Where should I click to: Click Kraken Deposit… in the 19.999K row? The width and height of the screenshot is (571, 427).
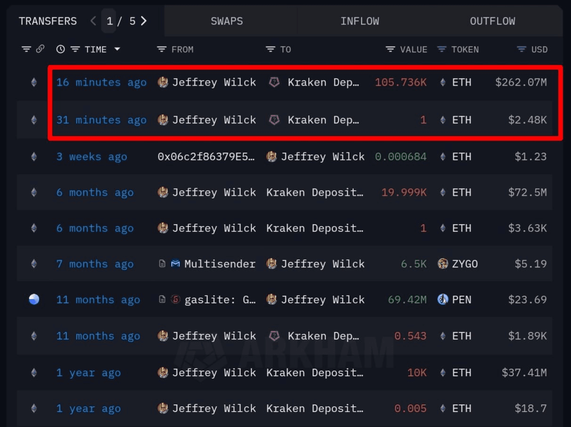[x=315, y=193]
